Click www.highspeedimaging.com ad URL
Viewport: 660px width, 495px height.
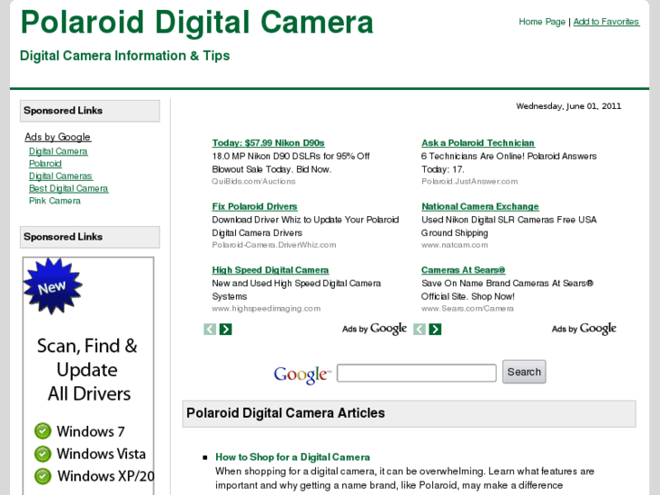coord(266,309)
